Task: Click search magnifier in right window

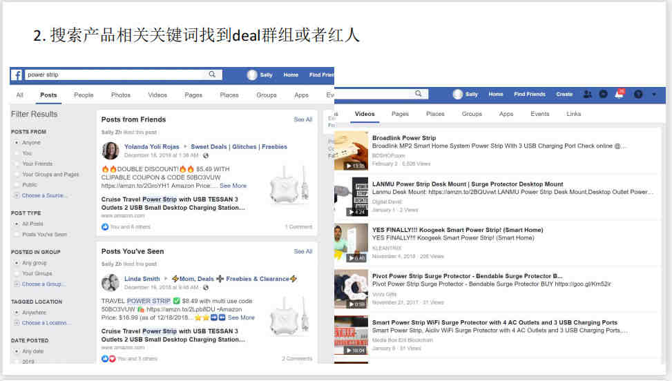Action: (x=419, y=94)
